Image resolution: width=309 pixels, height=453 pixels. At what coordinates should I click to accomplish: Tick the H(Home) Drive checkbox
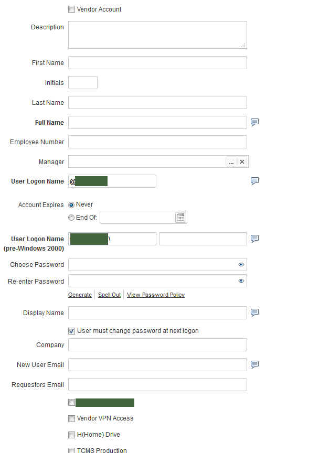pos(71,435)
